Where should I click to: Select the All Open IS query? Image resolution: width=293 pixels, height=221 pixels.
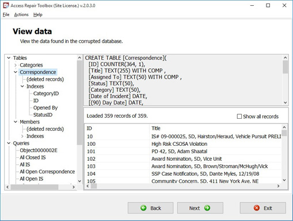point(32,179)
